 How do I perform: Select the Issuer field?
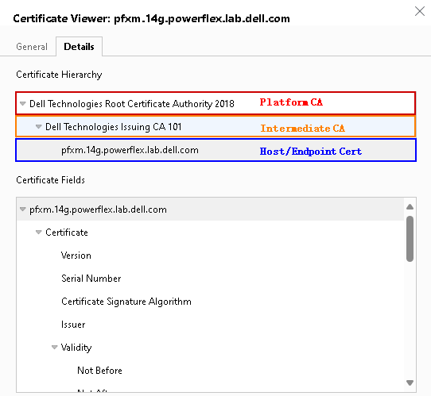tap(73, 325)
